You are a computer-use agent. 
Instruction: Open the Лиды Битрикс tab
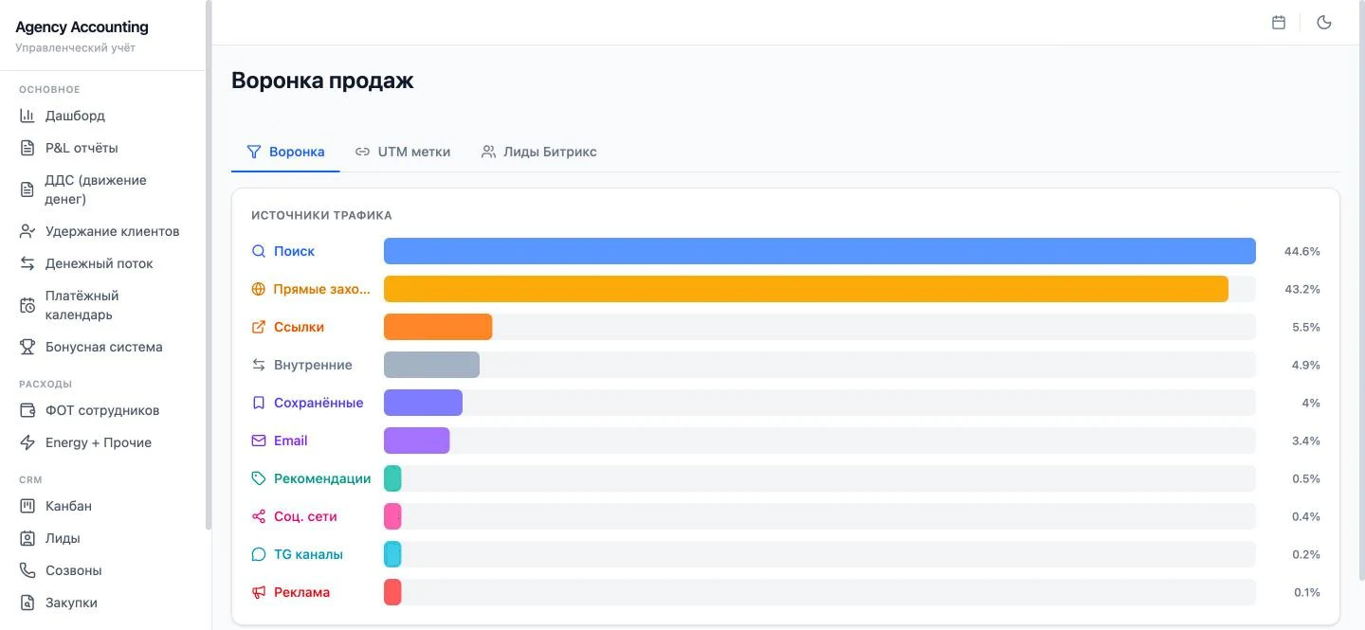(x=538, y=152)
